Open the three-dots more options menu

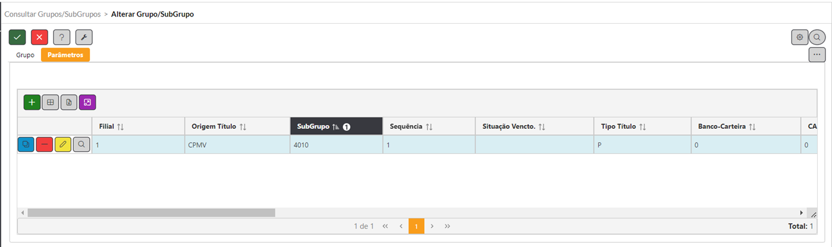[817, 54]
